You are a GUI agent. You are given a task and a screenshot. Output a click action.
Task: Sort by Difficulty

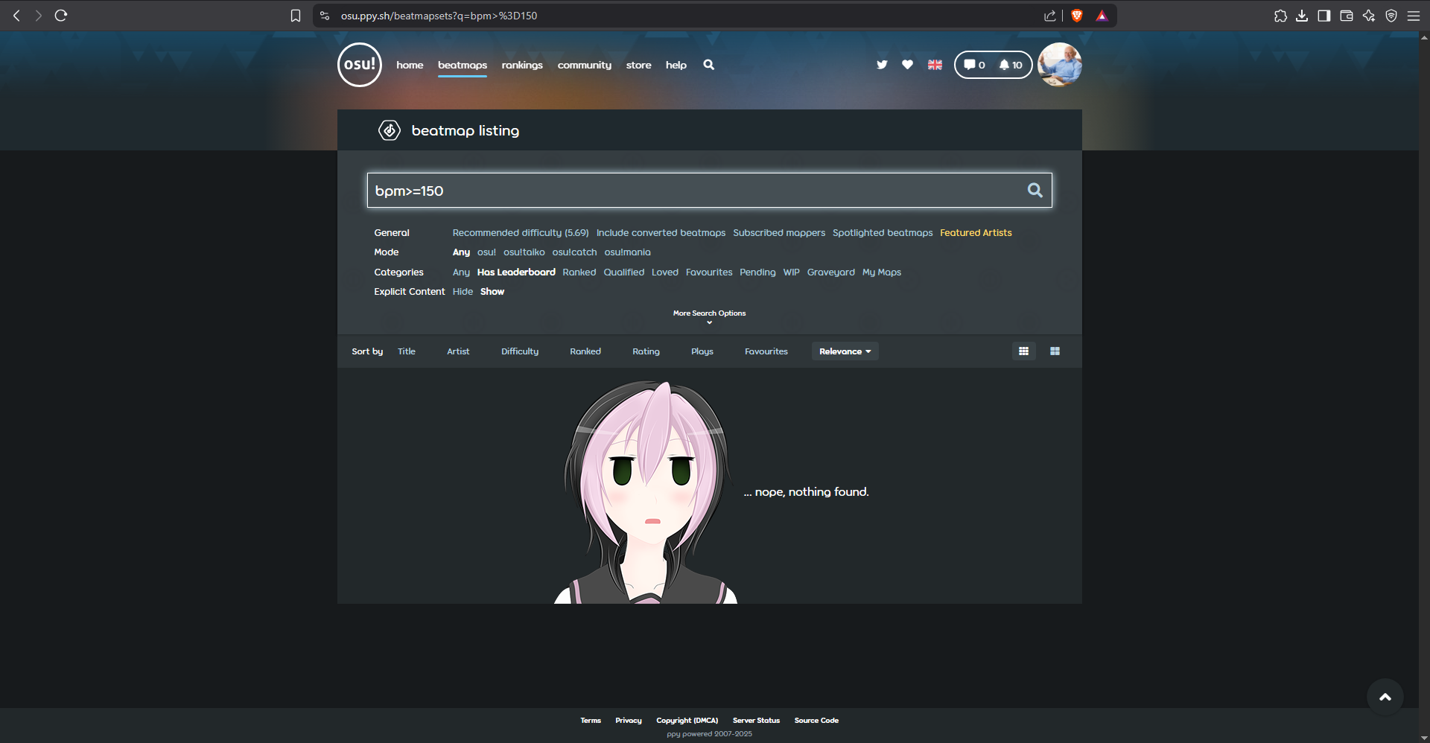click(520, 351)
